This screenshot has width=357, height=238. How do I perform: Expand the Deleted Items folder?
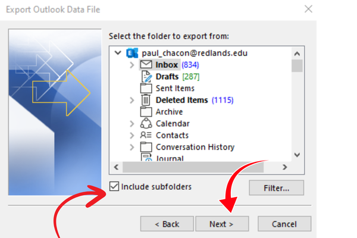pyautogui.click(x=131, y=101)
